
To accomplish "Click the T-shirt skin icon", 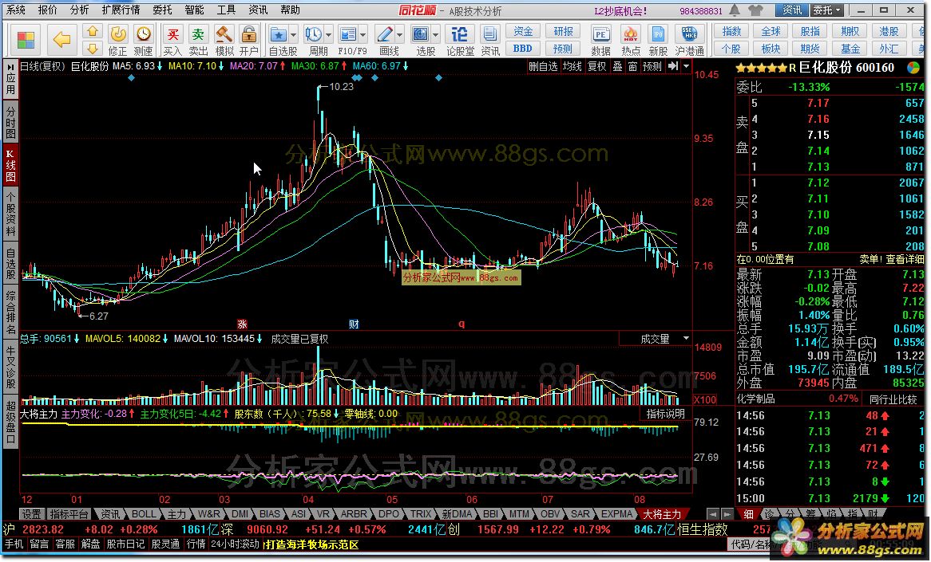I will click(x=756, y=10).
